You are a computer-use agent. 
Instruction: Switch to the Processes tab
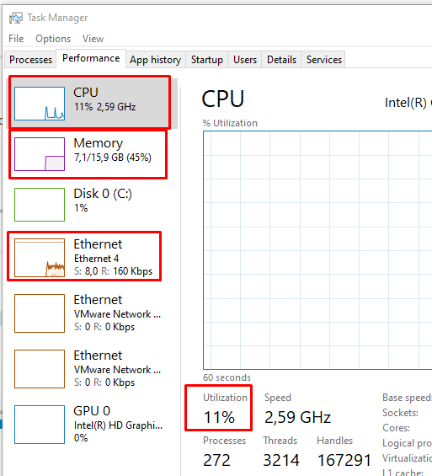click(x=30, y=60)
